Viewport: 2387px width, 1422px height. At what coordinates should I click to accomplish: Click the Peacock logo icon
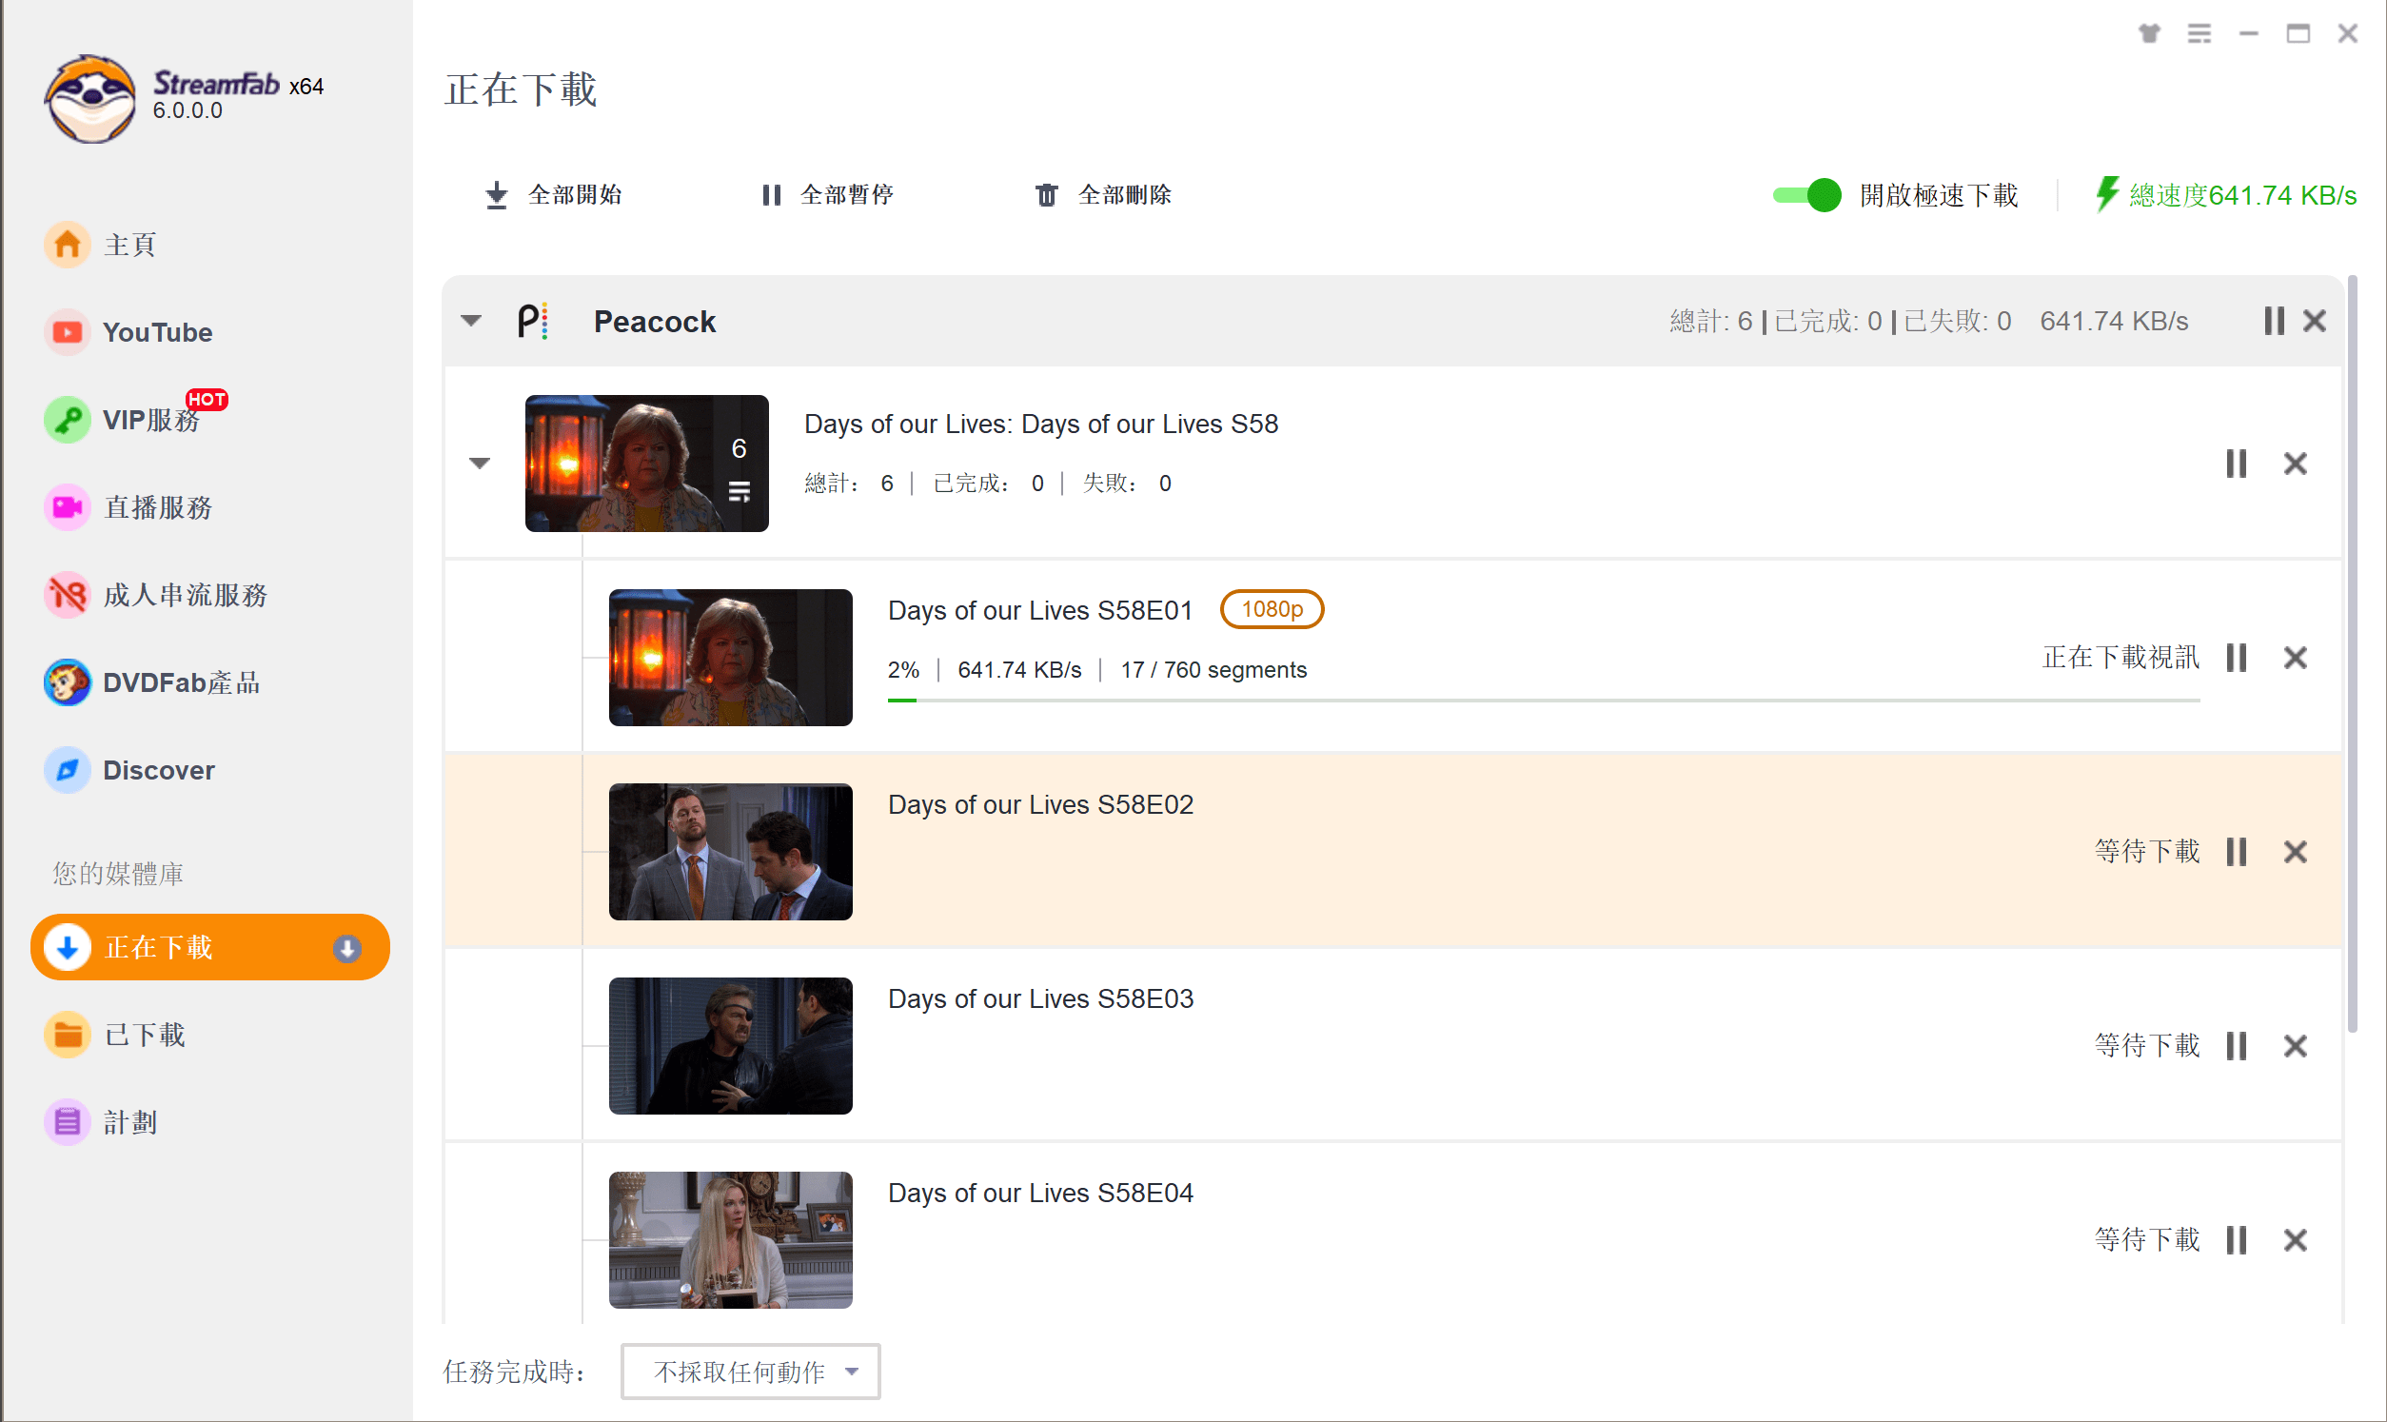click(x=534, y=320)
